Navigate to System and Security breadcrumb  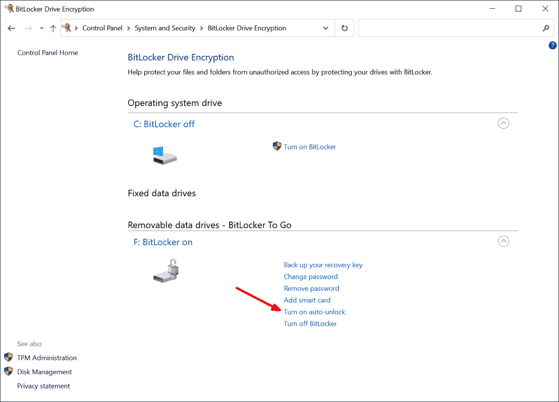(x=165, y=28)
